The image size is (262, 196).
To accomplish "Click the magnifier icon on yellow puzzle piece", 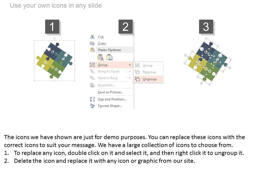I will [x=46, y=62].
